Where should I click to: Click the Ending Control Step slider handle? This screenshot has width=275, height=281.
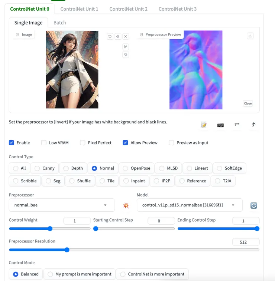(257, 229)
